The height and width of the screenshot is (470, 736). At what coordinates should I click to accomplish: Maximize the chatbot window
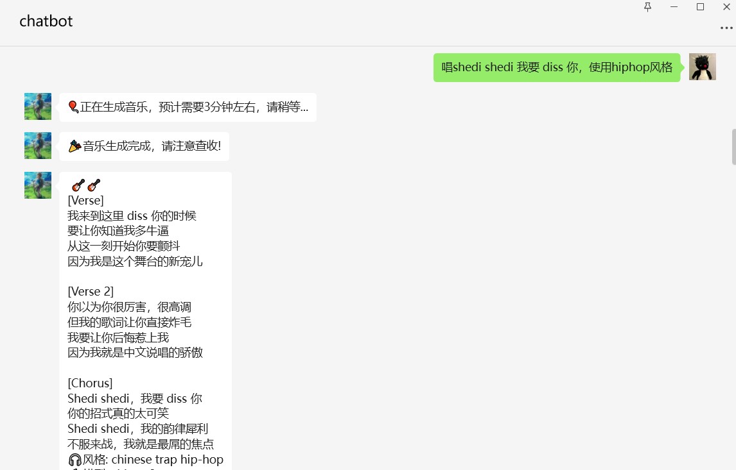pos(700,7)
